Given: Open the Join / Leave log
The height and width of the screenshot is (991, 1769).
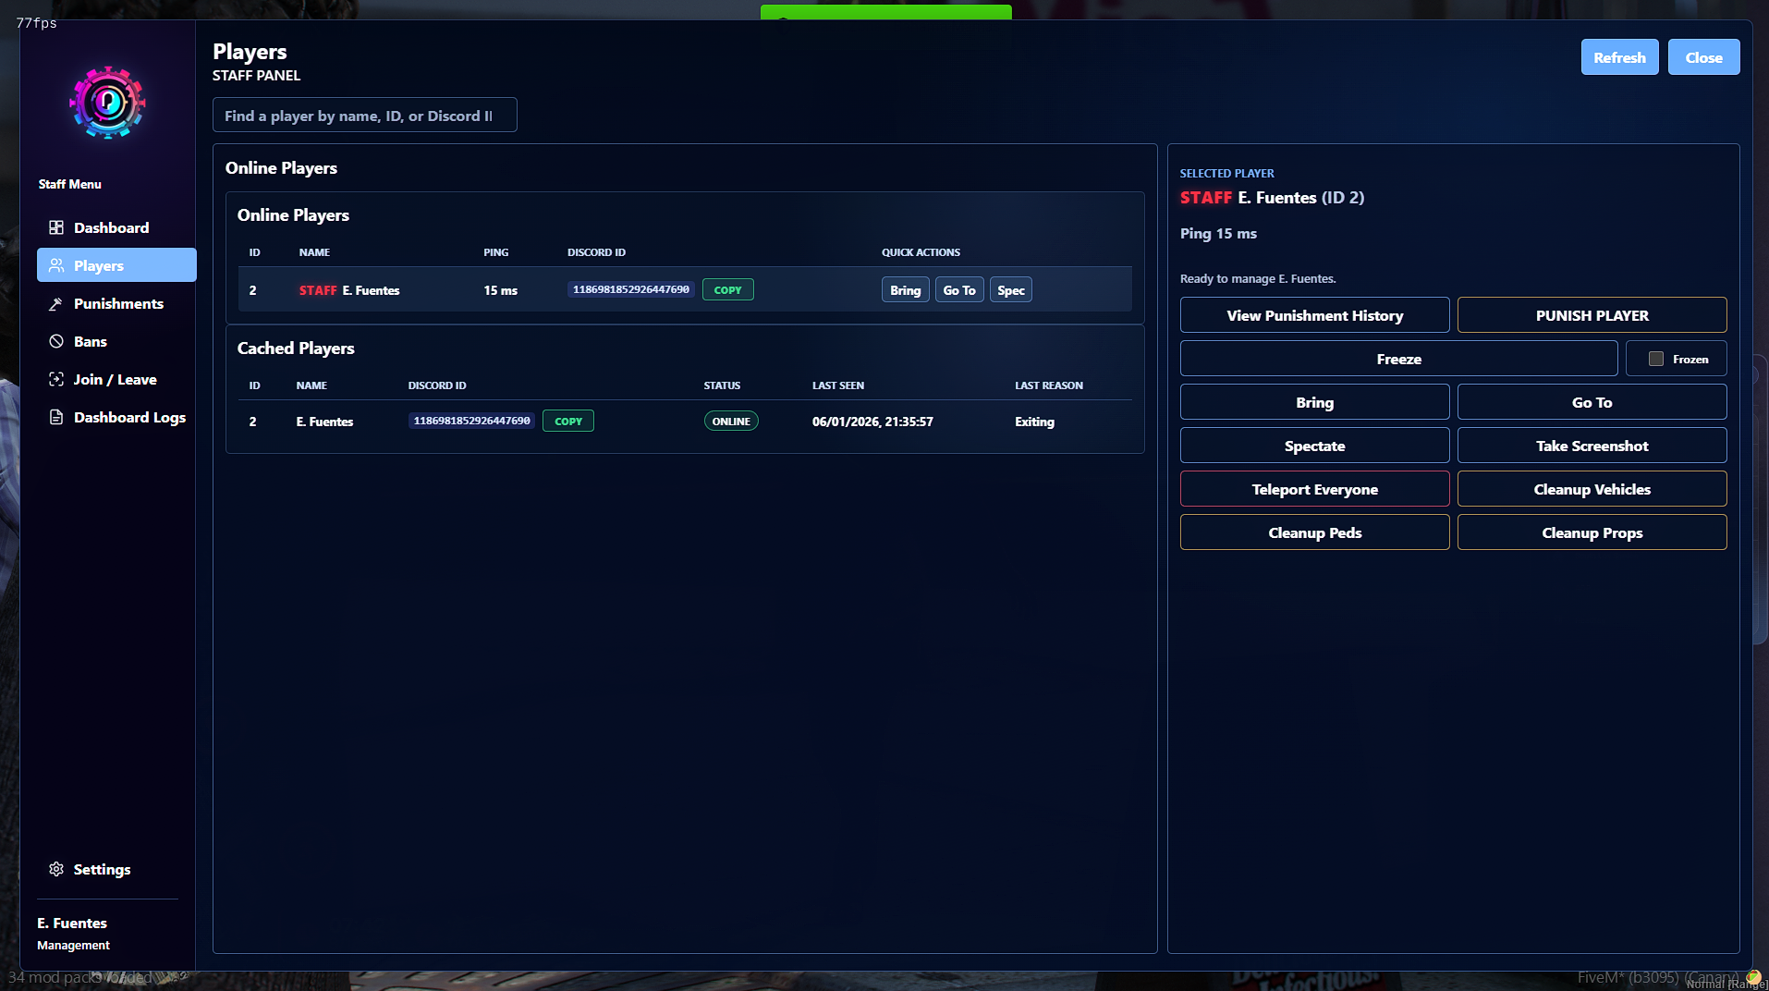Looking at the screenshot, I should (x=116, y=379).
